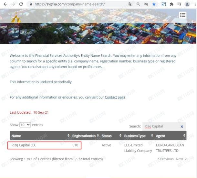The image size is (197, 178).
Task: Clear search with the blue X
Action: (x=182, y=126)
